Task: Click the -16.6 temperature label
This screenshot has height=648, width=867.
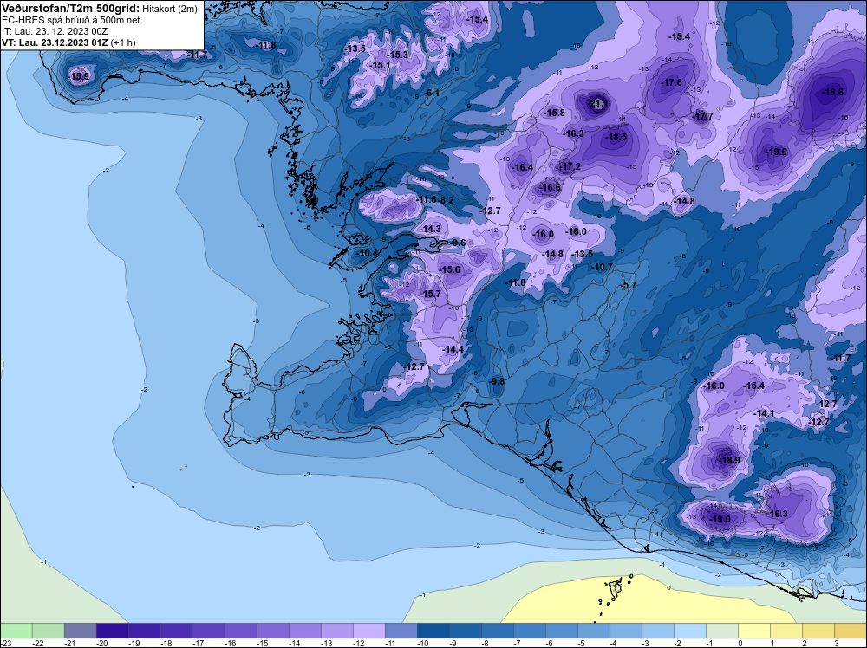Action: tap(551, 187)
